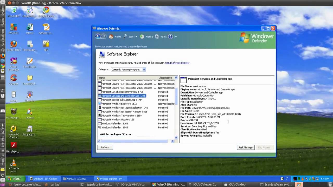Open the VLC media player desktop icon
Screen dimensions: 333x187
tap(14, 166)
